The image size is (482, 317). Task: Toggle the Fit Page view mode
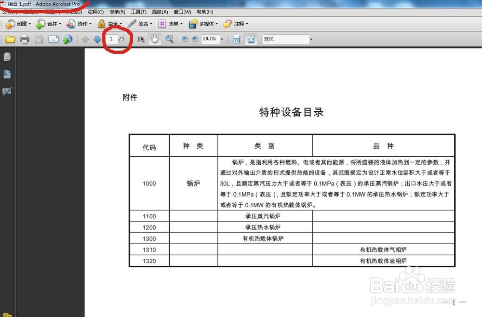[251, 39]
